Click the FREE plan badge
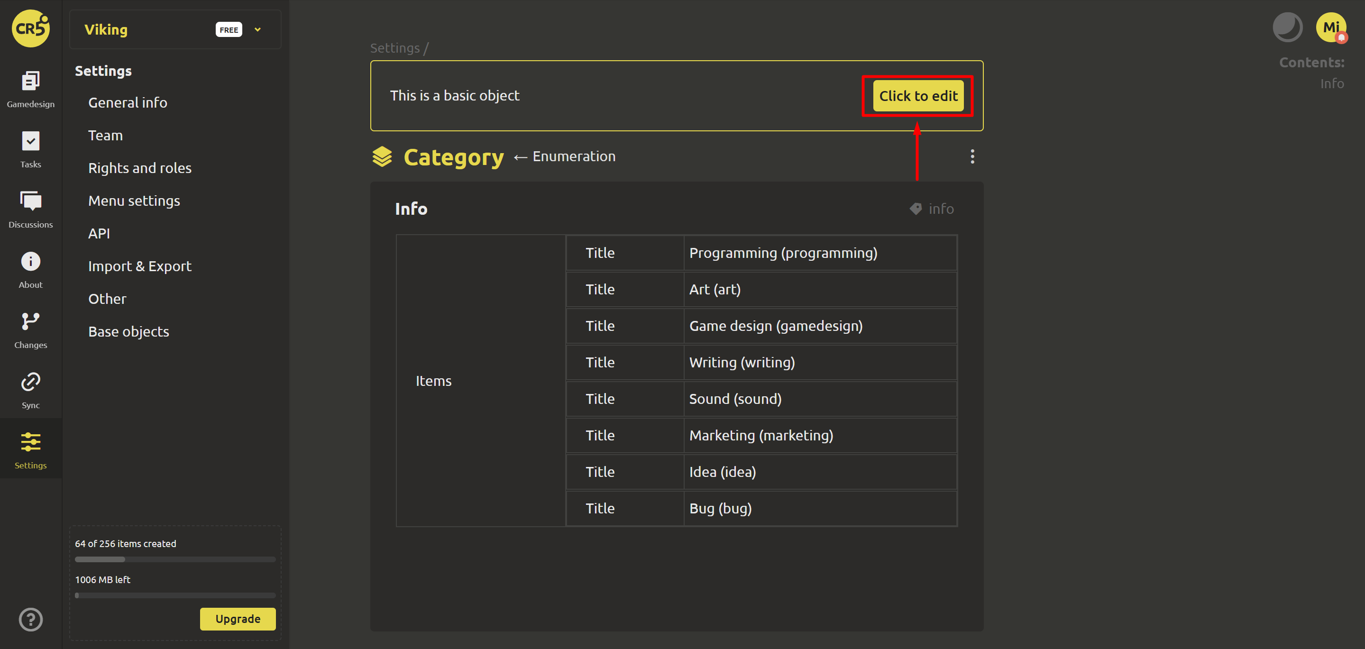Viewport: 1365px width, 649px height. tap(229, 30)
